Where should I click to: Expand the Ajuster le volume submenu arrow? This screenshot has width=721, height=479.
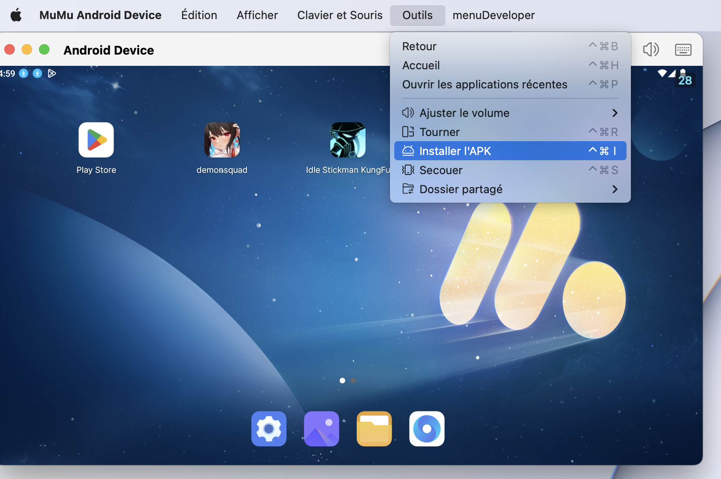coord(615,113)
